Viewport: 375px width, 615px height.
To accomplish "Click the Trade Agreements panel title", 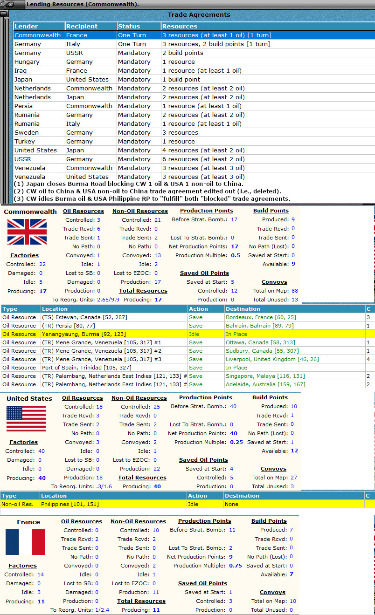I will (199, 15).
